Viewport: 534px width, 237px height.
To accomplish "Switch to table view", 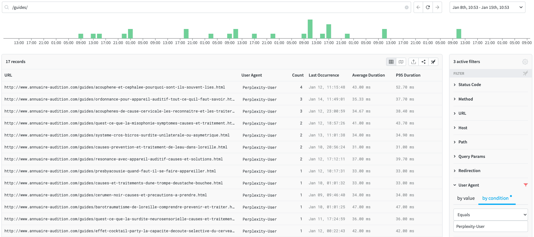I will click(x=391, y=62).
